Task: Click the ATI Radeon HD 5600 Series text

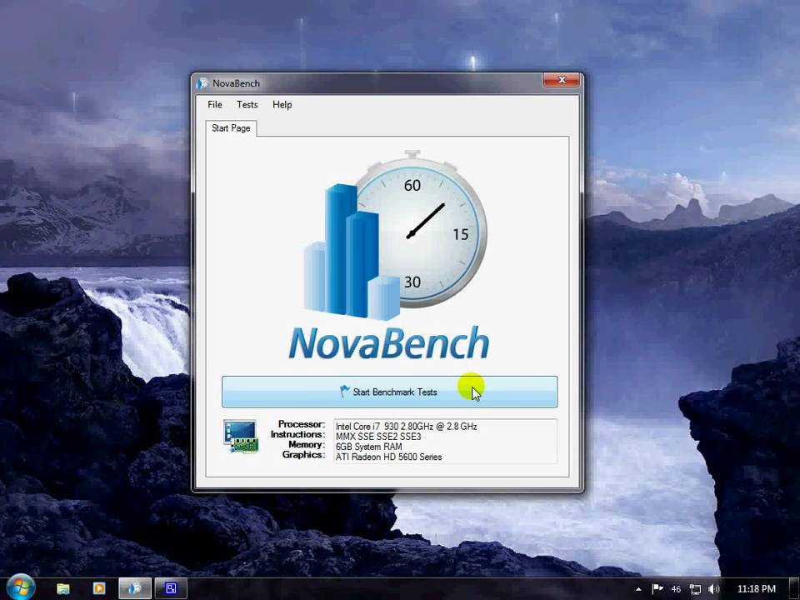Action: [389, 457]
